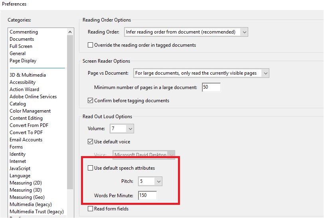Select the Multimedia (legacy) category
This screenshot has width=324, height=218.
(31, 204)
